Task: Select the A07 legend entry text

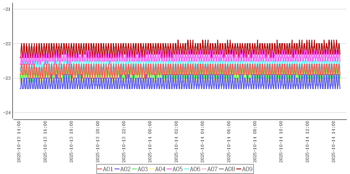Action: tap(212, 169)
